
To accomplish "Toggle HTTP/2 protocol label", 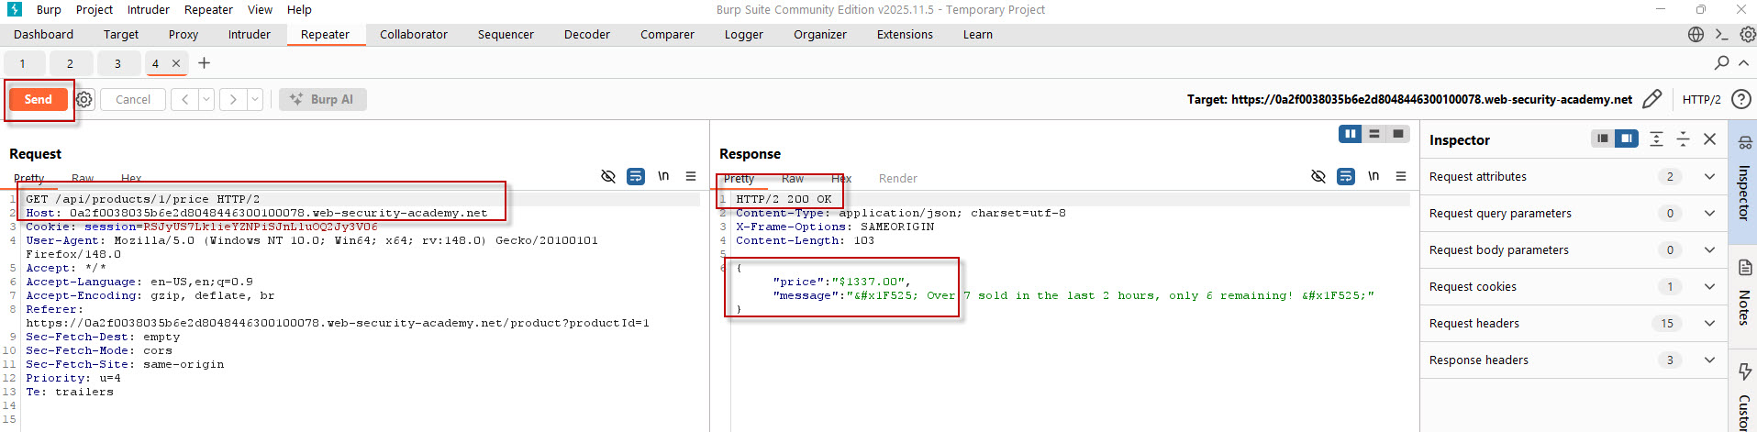I will point(1701,99).
